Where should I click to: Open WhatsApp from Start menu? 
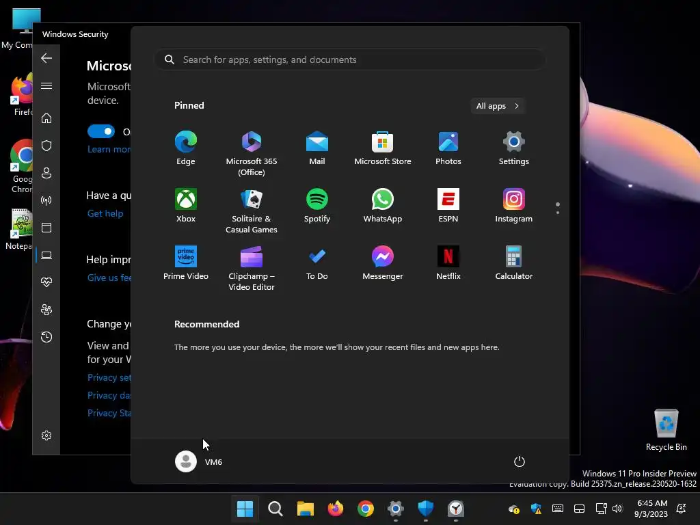coord(383,205)
